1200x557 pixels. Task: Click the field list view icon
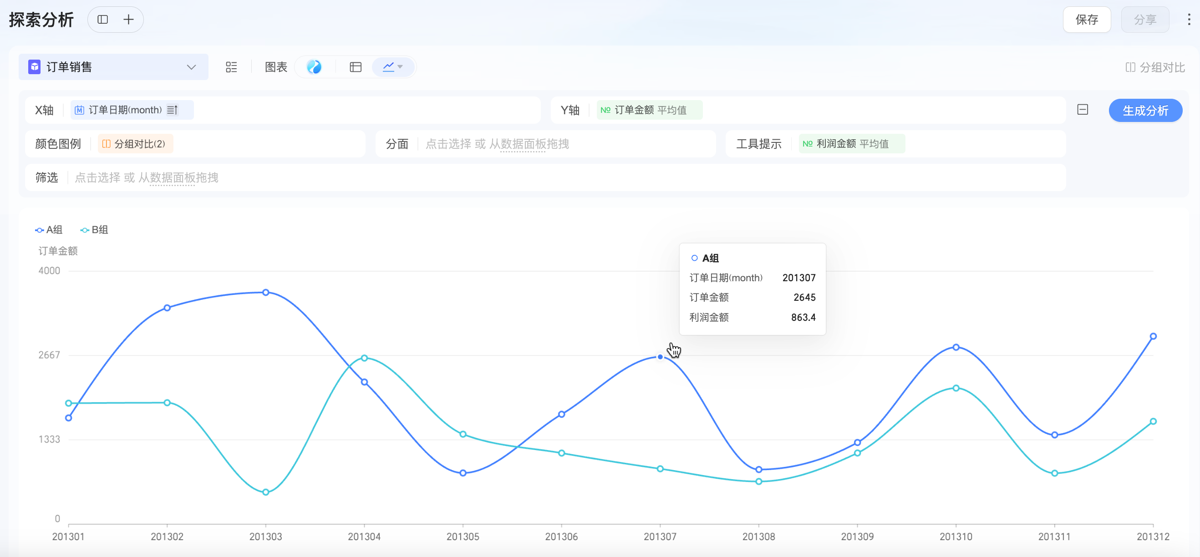click(231, 67)
